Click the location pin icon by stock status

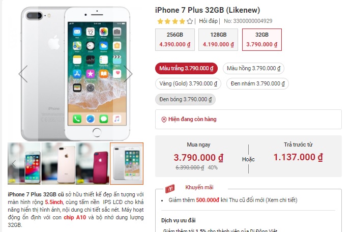point(164,120)
